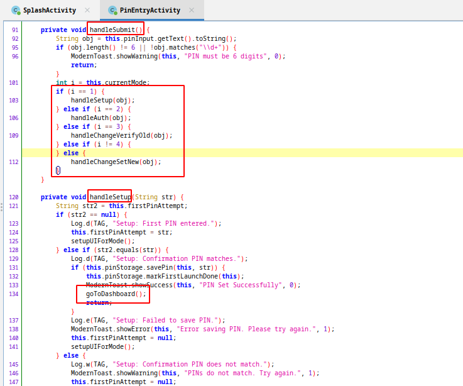Screen dimensions: 463x386
Task: Click the PinEntryActivity class icon
Action: [112, 10]
